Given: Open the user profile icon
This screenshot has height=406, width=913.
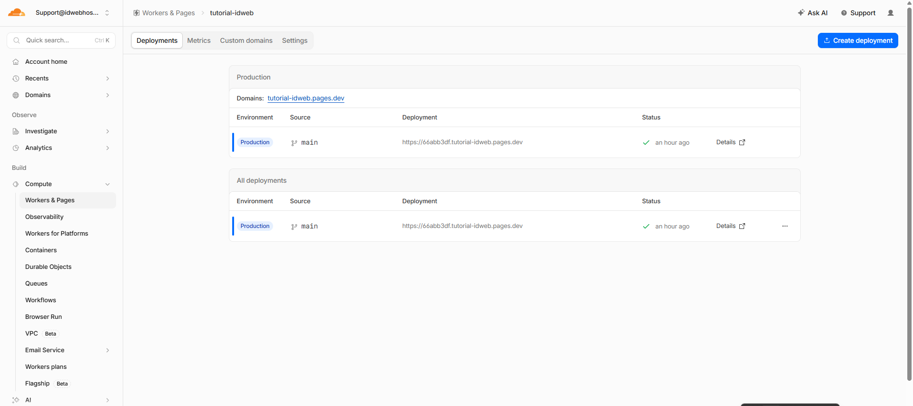Looking at the screenshot, I should [891, 13].
